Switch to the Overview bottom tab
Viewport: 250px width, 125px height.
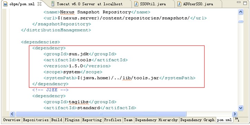[12, 120]
